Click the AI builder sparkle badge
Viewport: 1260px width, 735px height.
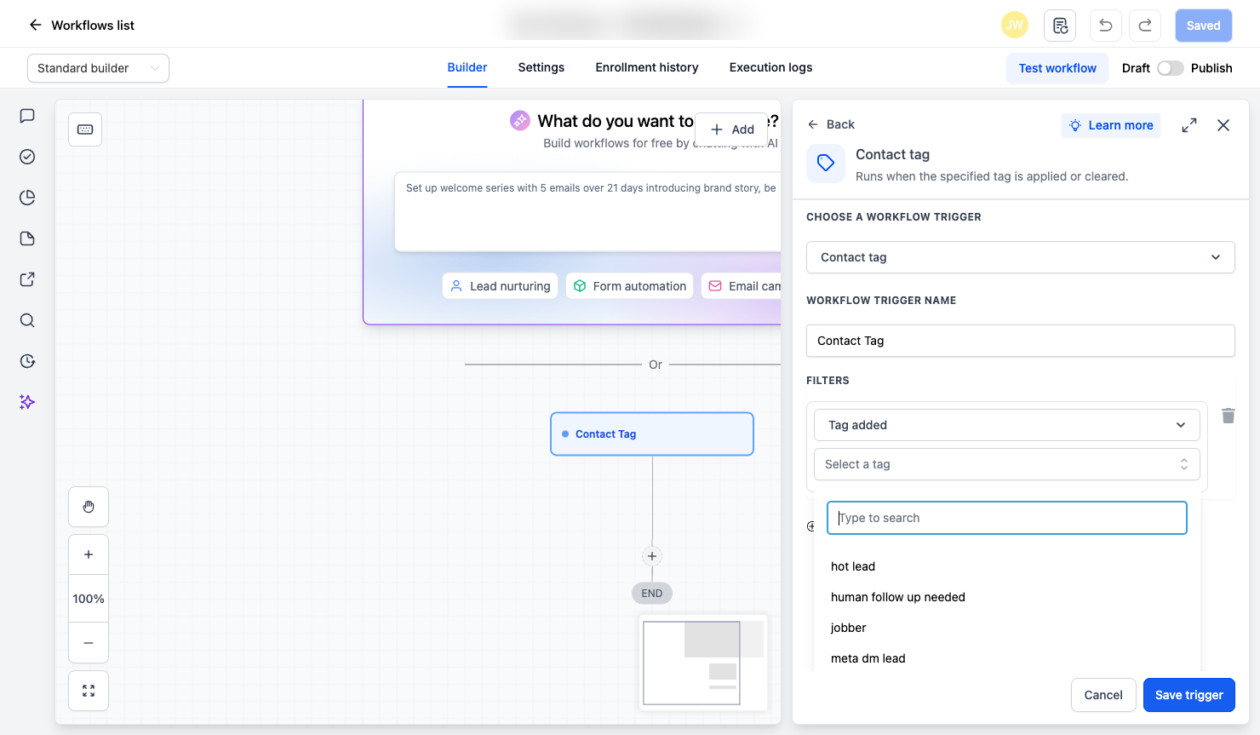[520, 121]
